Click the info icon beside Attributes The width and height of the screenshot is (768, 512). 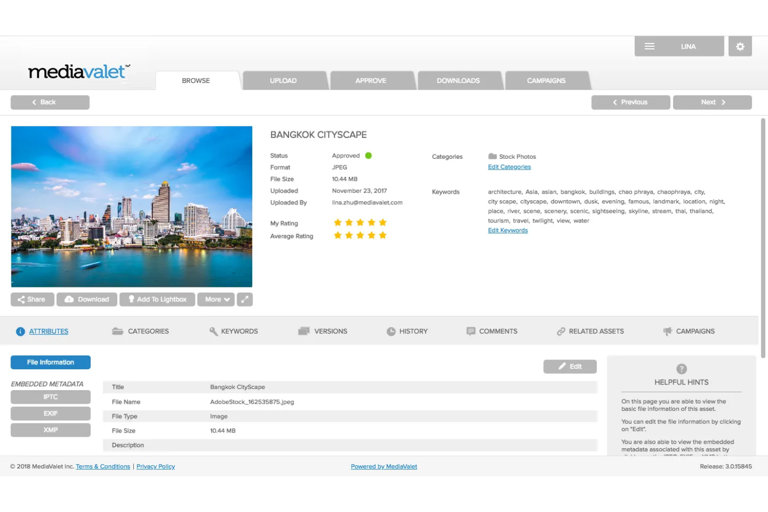(x=20, y=331)
